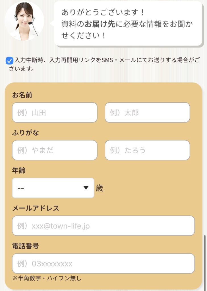
Task: Click the 年齢 field label
Action: point(19,171)
